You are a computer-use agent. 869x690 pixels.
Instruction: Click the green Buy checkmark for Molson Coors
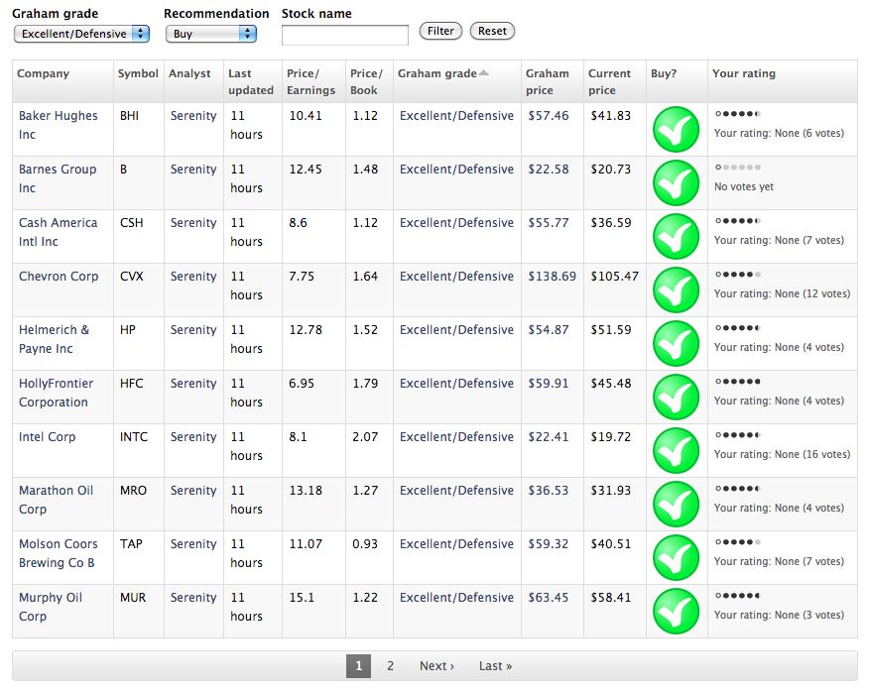click(676, 557)
